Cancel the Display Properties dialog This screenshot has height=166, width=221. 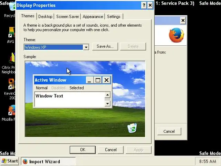coord(110,150)
